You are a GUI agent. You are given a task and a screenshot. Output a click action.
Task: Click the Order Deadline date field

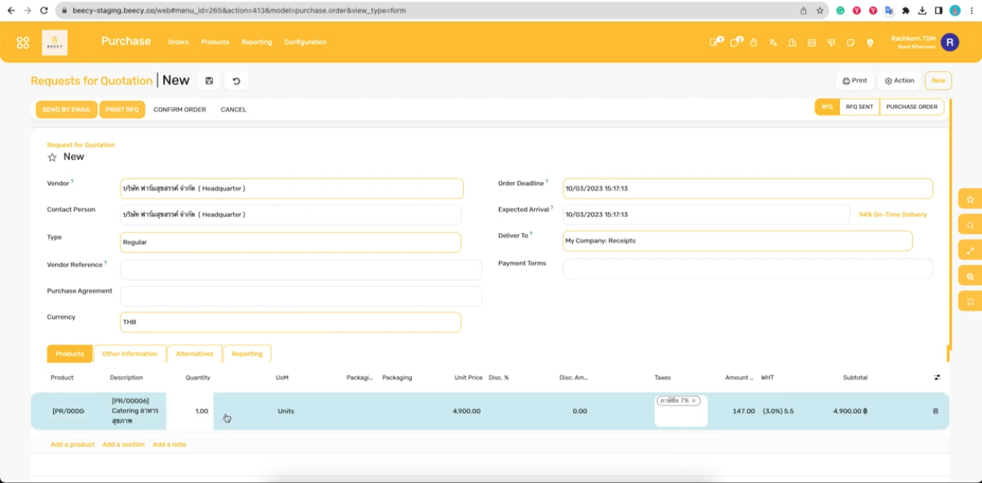point(745,188)
